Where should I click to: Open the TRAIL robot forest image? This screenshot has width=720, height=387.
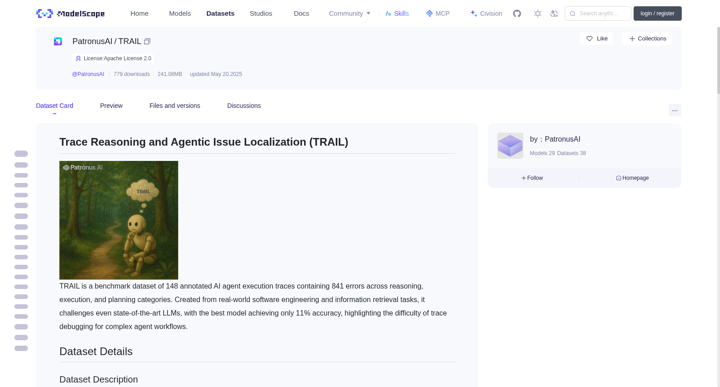point(119,220)
